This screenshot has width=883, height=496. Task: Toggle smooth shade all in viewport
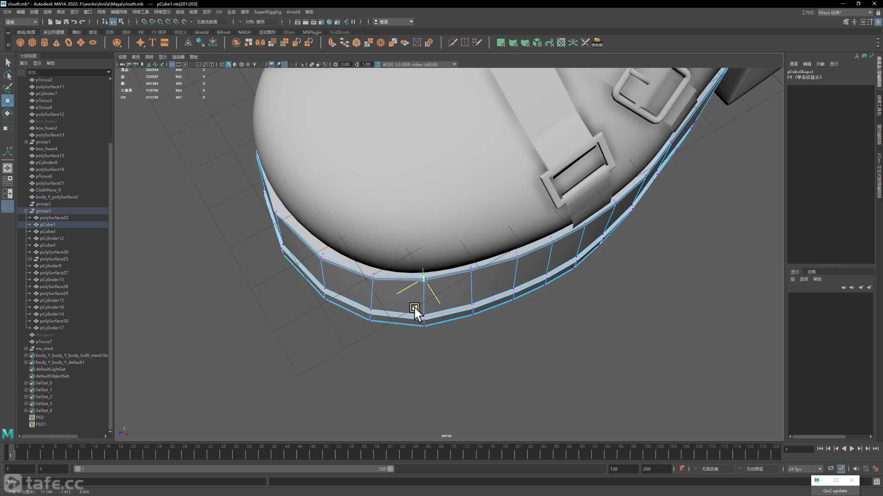[228, 64]
